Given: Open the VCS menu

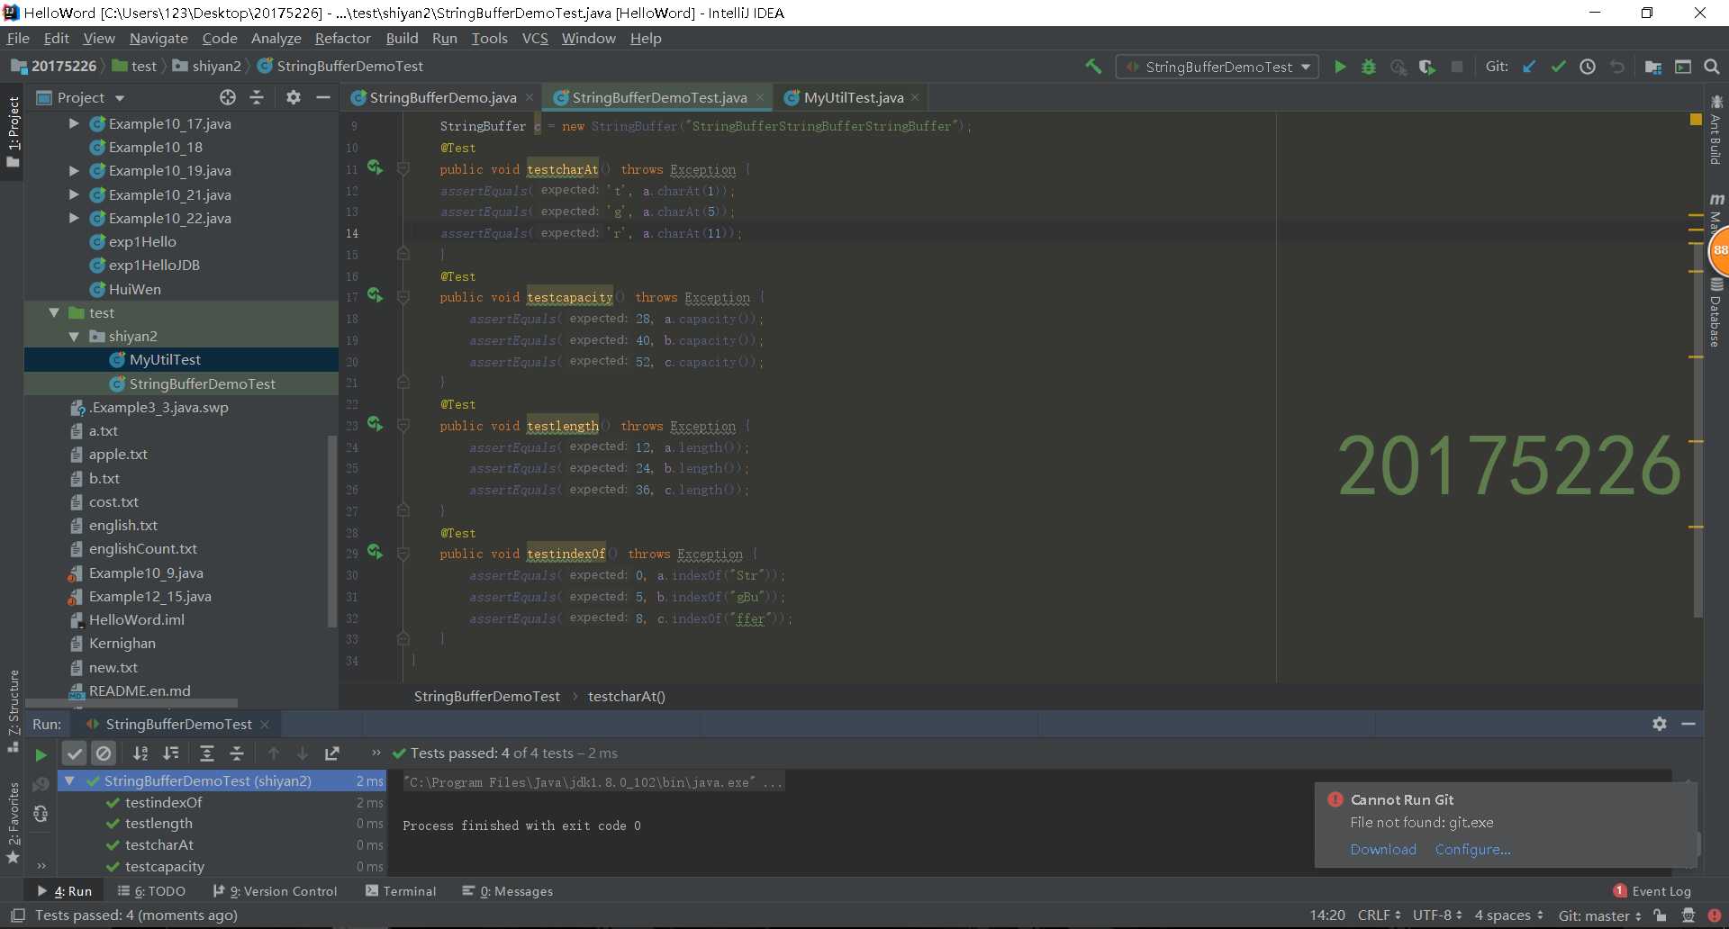Looking at the screenshot, I should 535,38.
